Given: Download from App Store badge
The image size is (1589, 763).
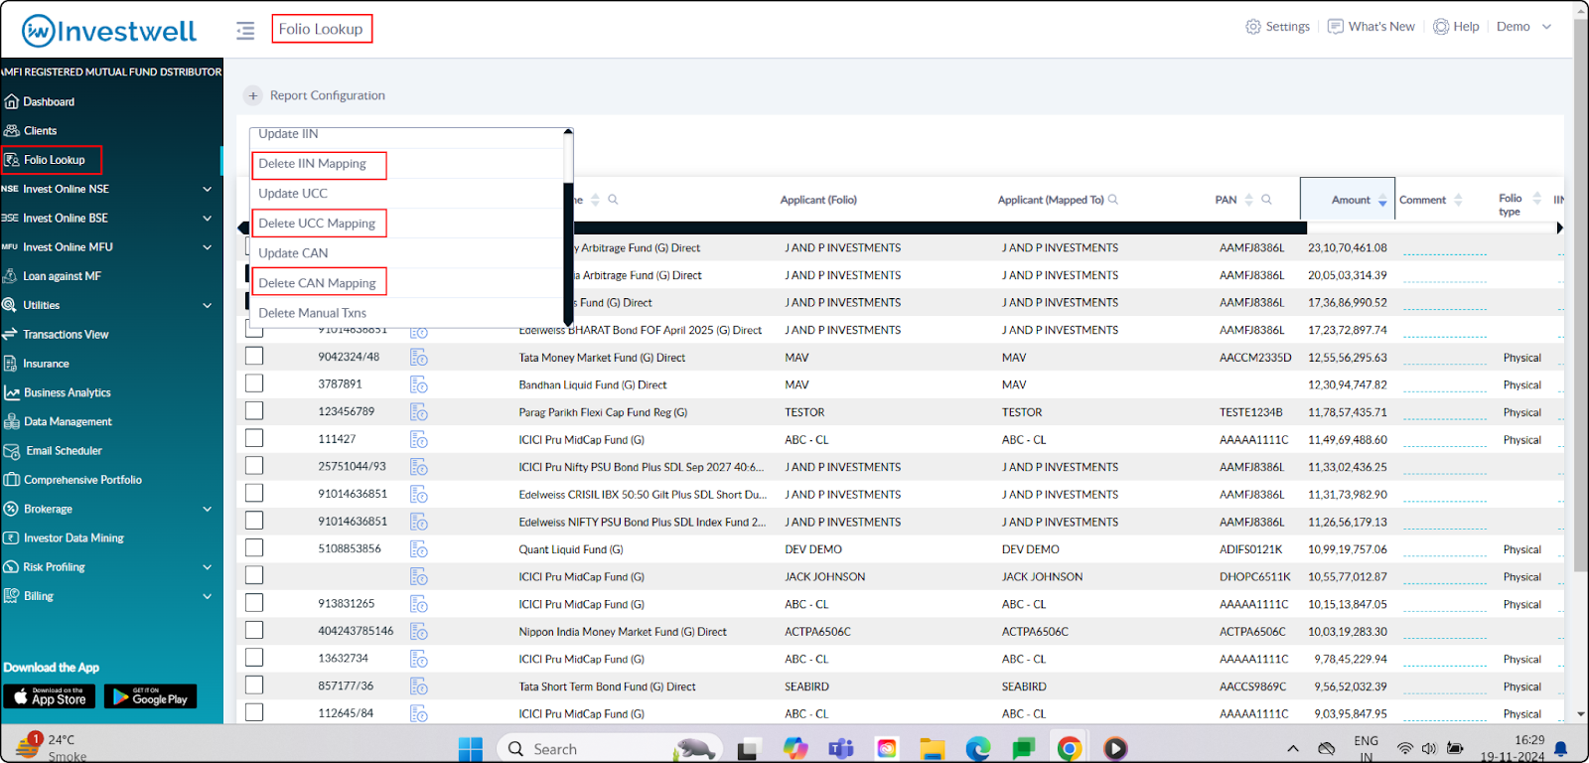Looking at the screenshot, I should pos(50,696).
